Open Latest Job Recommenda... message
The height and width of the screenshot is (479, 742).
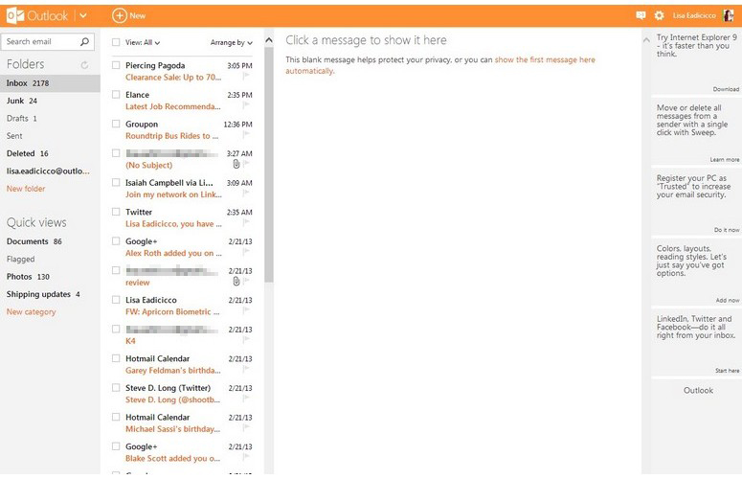click(172, 106)
